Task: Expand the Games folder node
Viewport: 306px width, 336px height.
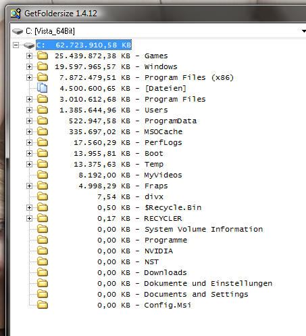Action: click(x=29, y=56)
